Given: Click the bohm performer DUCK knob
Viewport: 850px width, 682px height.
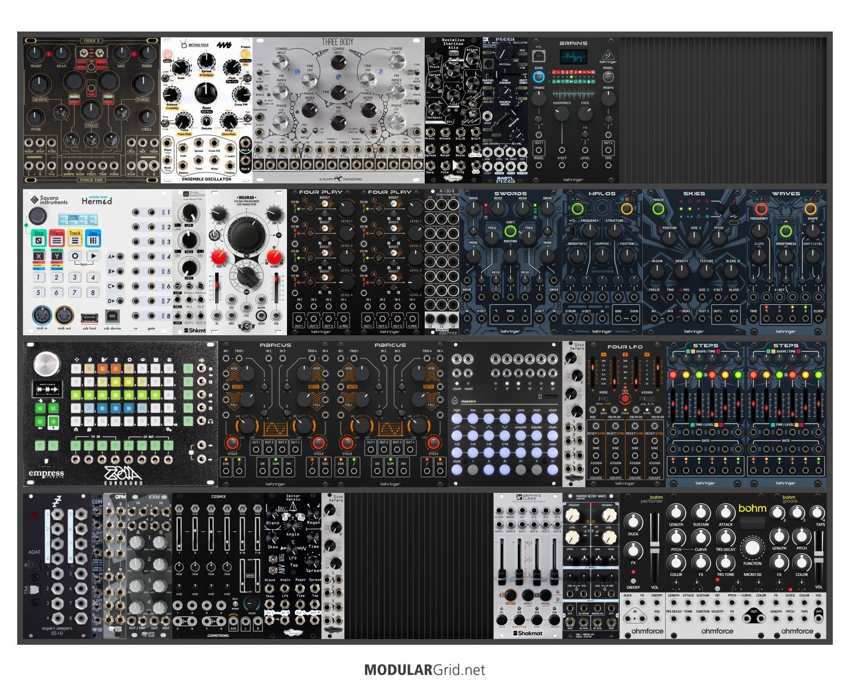Looking at the screenshot, I should (x=633, y=522).
